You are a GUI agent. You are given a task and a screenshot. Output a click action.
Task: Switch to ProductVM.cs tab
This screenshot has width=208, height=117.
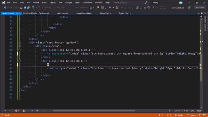tap(124, 13)
